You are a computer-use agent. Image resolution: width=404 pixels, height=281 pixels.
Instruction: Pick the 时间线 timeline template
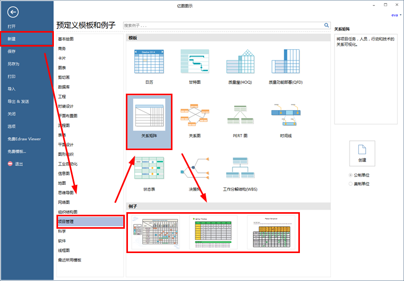click(285, 115)
